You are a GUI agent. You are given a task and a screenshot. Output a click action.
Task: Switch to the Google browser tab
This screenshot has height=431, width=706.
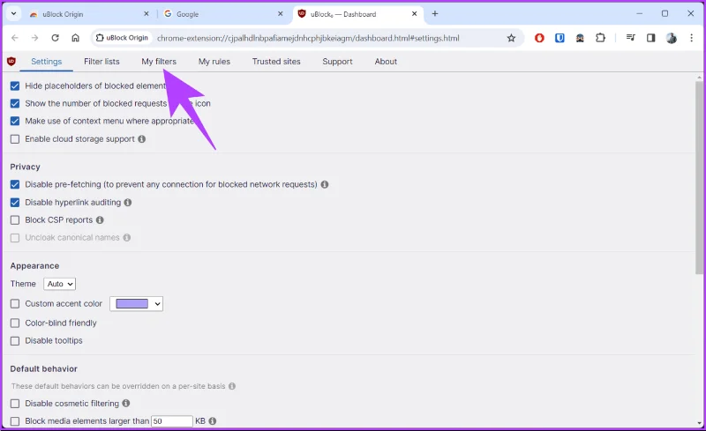(223, 14)
